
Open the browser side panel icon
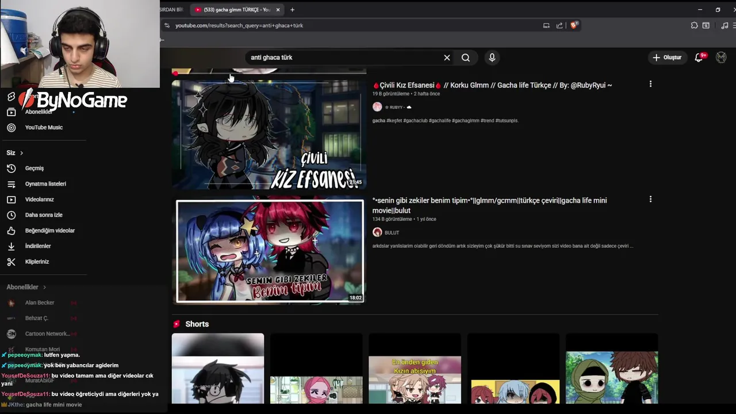click(706, 25)
